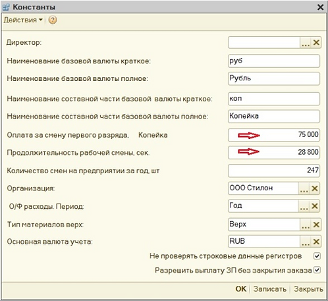Clear the Основная валюта учета field
This screenshot has width=328, height=301.
(316, 242)
